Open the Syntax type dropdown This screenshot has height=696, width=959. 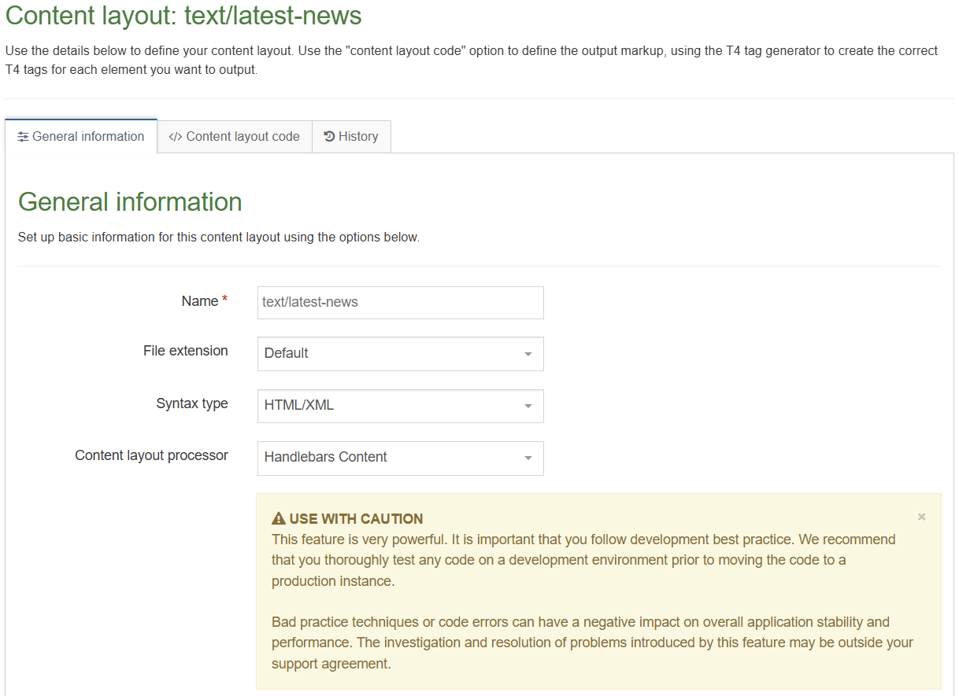click(400, 406)
